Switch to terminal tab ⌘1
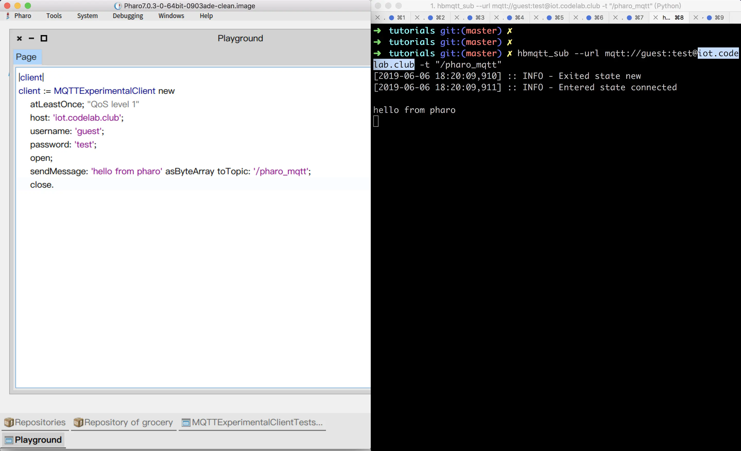 coord(397,18)
